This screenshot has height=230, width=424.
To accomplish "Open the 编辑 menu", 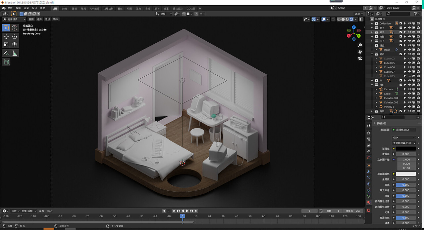I will tap(18, 8).
